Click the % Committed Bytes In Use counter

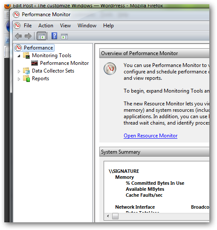155,183
